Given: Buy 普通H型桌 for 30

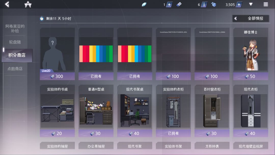Looking at the screenshot, I should pyautogui.click(x=96, y=133).
